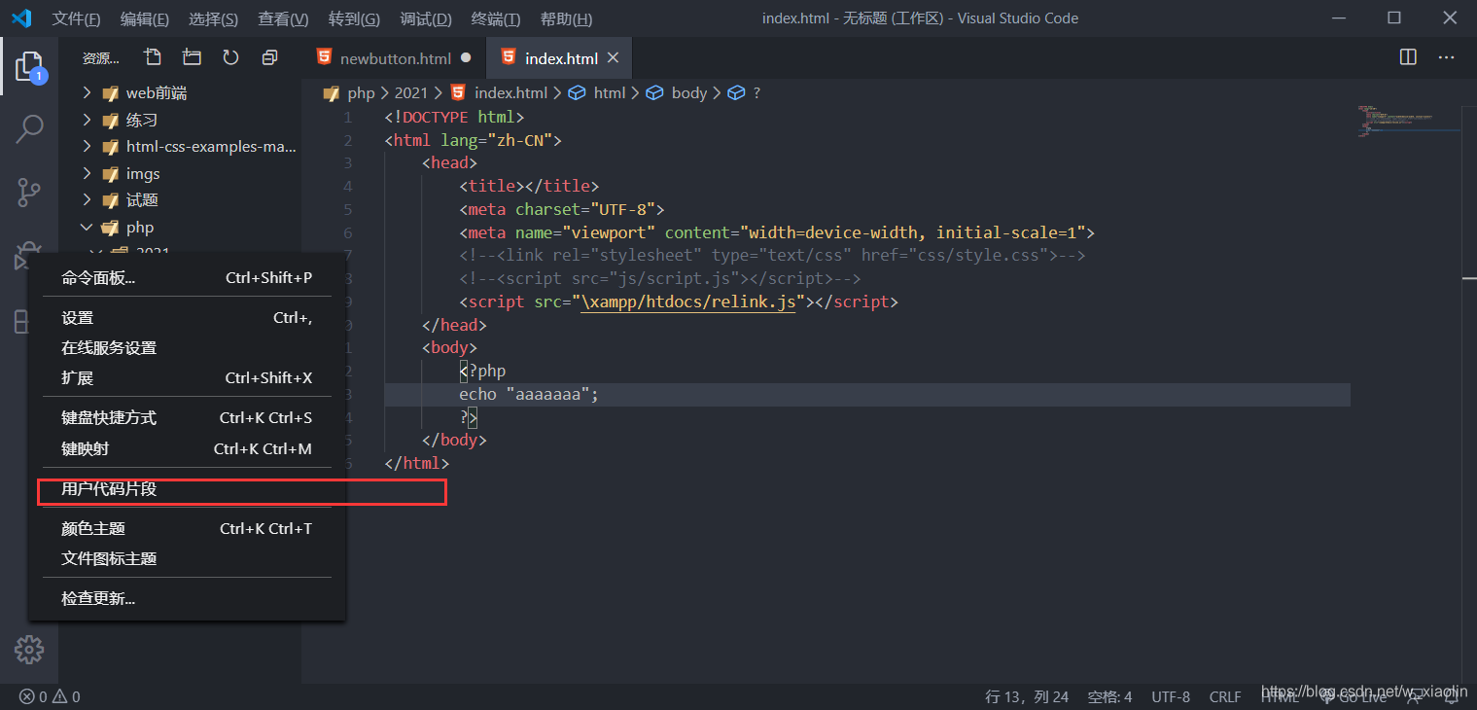The height and width of the screenshot is (710, 1477).
Task: Open the 编辑(E) menu
Action: point(144,18)
